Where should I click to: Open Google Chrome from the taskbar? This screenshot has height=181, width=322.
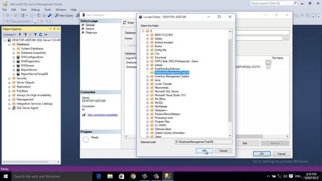click(x=133, y=176)
